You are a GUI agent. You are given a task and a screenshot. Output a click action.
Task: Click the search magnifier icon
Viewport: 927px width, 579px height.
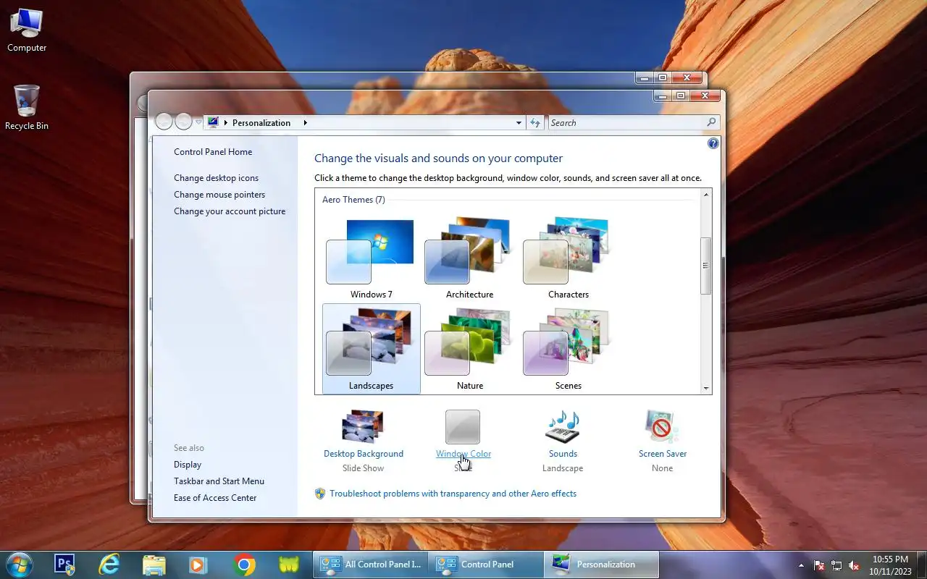711,123
